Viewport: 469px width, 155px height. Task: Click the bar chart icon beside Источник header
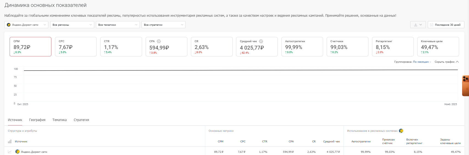click(x=10, y=142)
